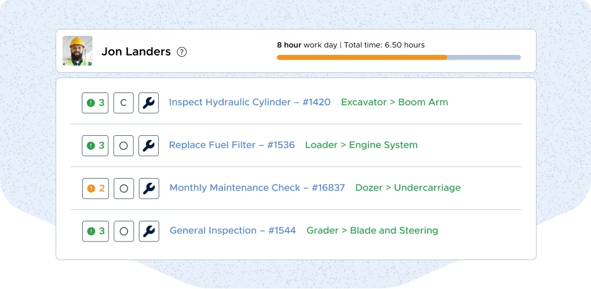Click the orange work day progress bar

point(362,57)
